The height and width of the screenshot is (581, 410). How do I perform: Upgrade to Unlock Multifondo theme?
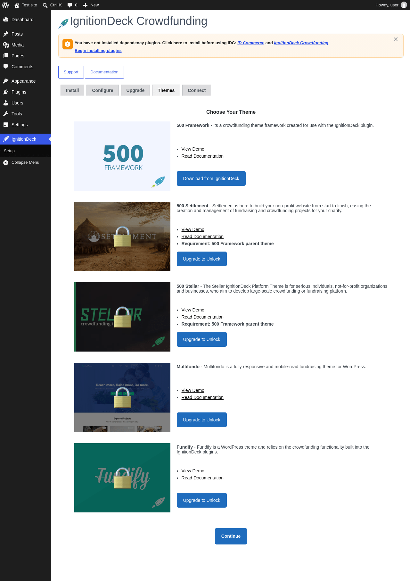click(x=202, y=420)
